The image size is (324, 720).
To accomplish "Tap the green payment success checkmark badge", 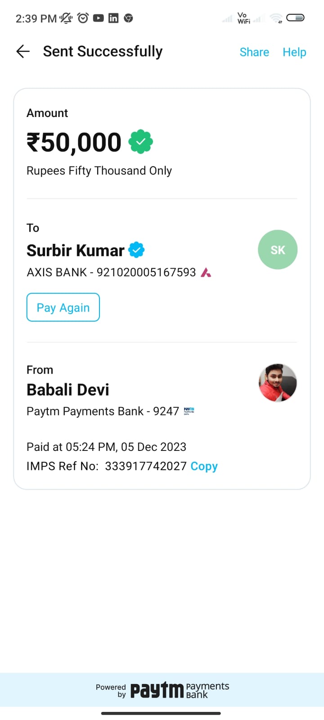I will coord(141,142).
